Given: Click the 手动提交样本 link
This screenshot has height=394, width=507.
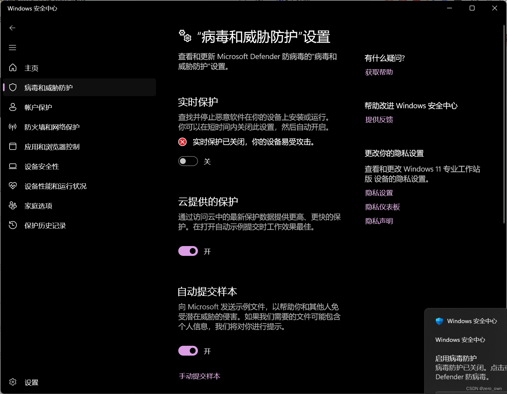Looking at the screenshot, I should (x=199, y=376).
